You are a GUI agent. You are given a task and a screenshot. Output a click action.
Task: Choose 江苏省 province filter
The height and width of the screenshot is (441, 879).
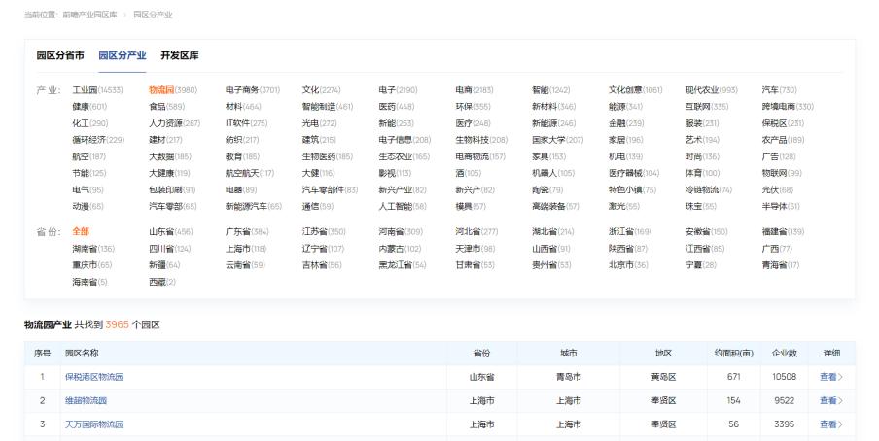pyautogui.click(x=324, y=231)
